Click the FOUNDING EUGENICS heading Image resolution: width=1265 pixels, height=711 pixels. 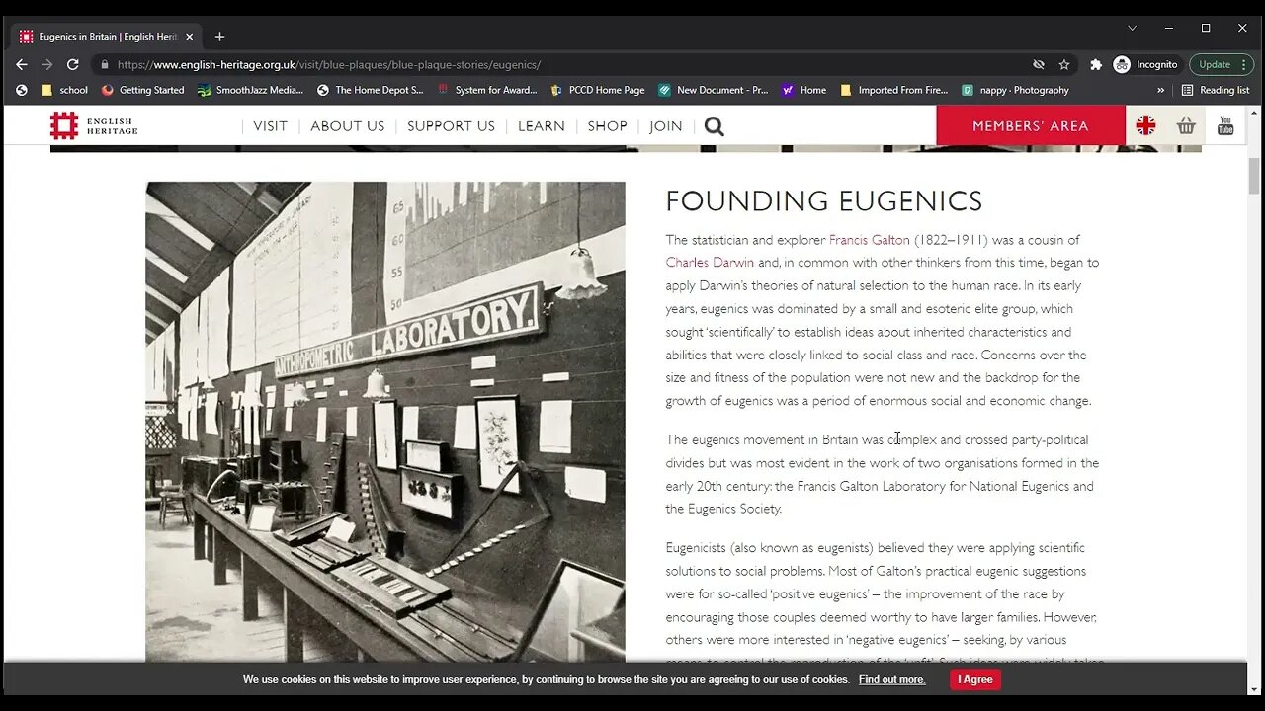tap(823, 201)
